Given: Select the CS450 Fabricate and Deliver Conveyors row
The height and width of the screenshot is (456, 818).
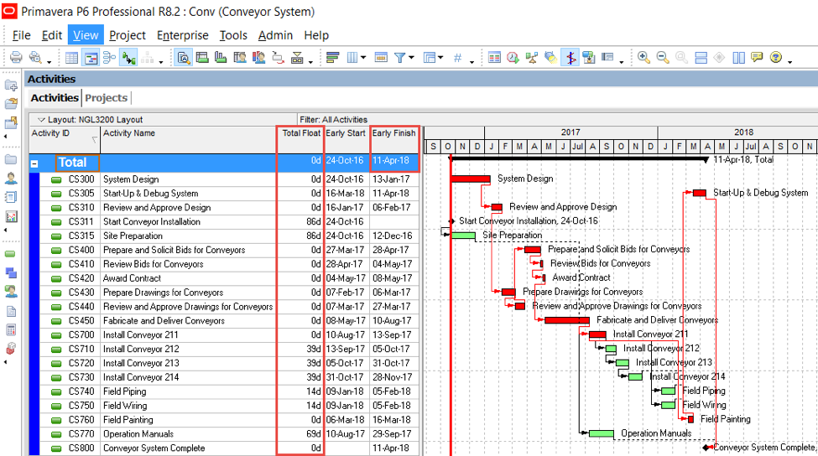Looking at the screenshot, I should pos(226,320).
